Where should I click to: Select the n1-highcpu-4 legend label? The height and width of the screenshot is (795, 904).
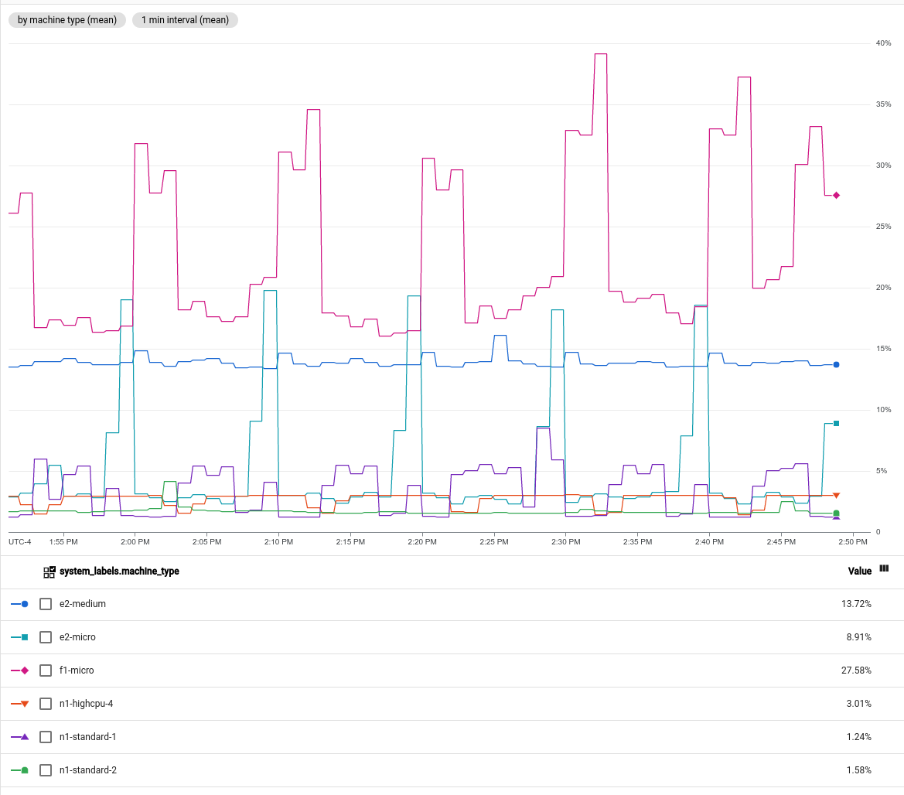point(87,703)
